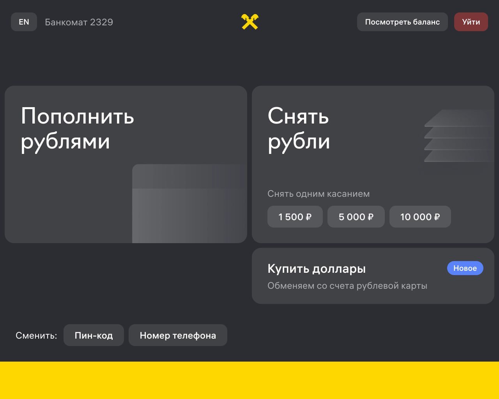The width and height of the screenshot is (499, 399).
Task: Click the banknote stack illustration
Action: (x=459, y=136)
